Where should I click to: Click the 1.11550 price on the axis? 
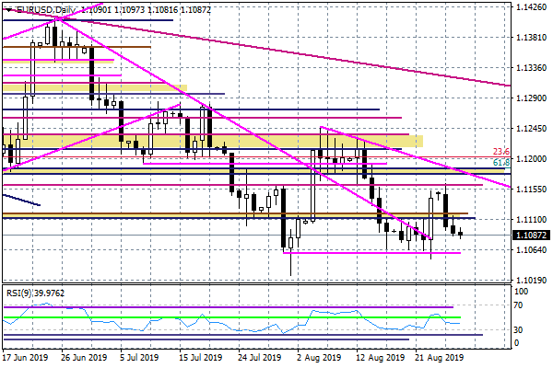tap(531, 189)
